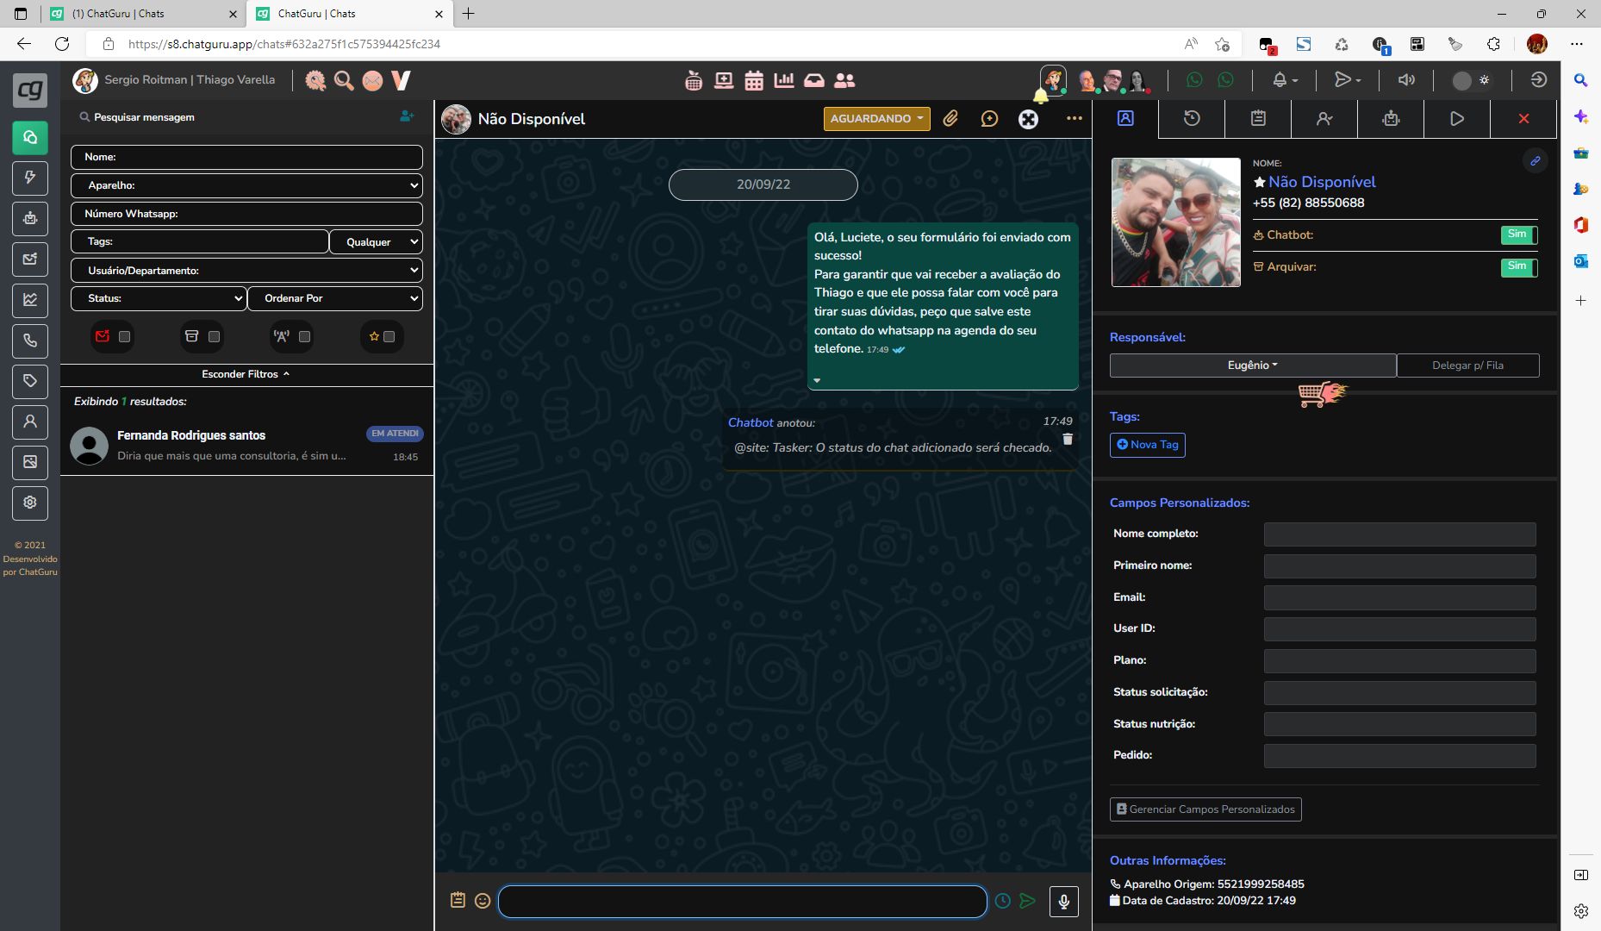This screenshot has width=1601, height=931.
Task: Open the settings gear in left sidebar
Action: point(30,503)
